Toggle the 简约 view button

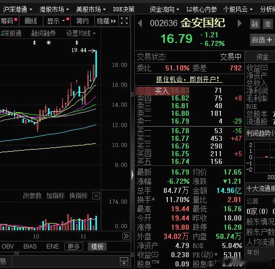(83, 21)
